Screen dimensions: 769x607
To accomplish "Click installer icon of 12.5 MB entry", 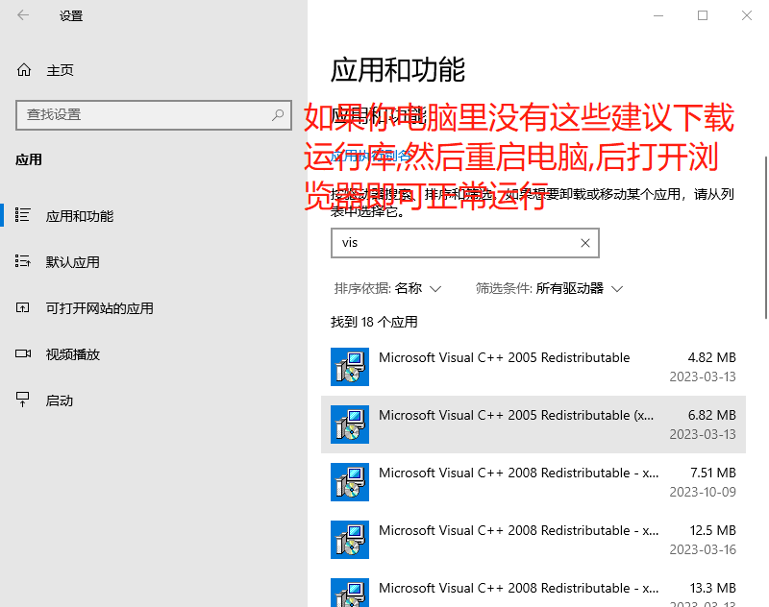I will pos(350,540).
